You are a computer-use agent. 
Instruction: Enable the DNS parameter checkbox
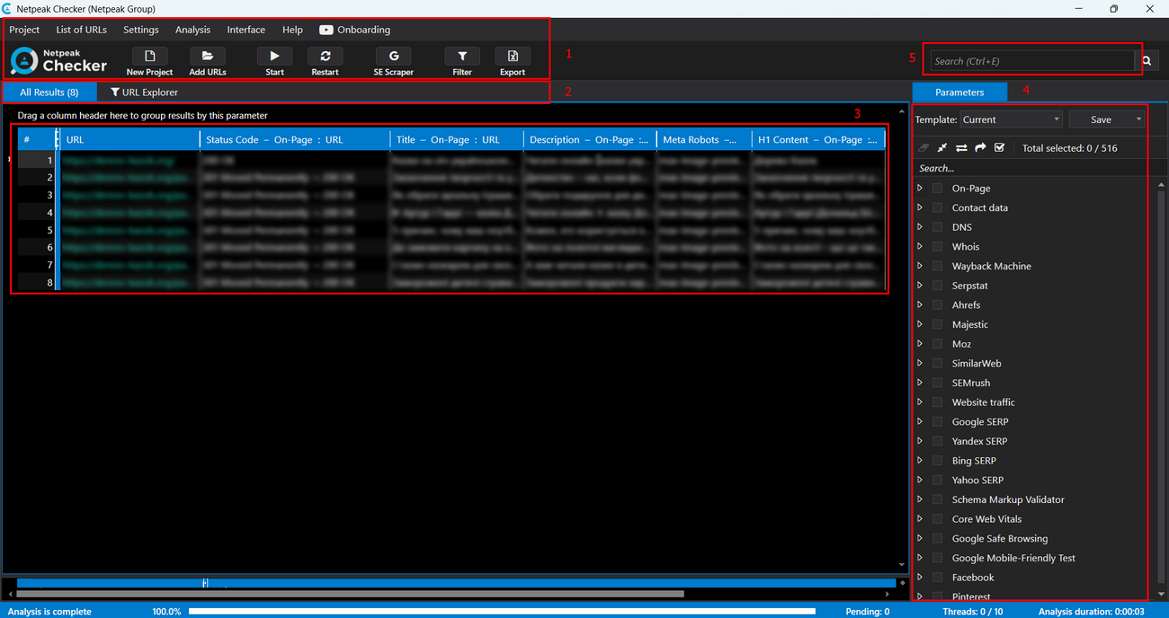click(937, 227)
